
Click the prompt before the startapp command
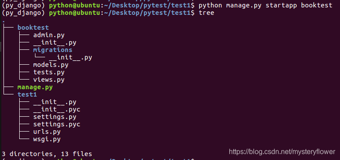pos(98,5)
